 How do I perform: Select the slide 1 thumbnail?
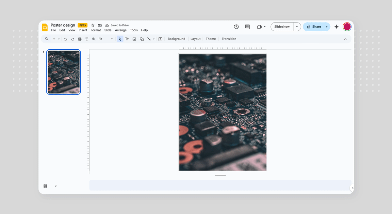[64, 72]
